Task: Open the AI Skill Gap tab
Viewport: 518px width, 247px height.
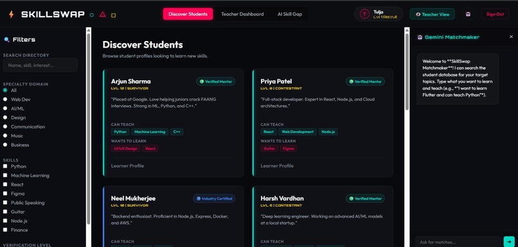Action: click(x=290, y=14)
